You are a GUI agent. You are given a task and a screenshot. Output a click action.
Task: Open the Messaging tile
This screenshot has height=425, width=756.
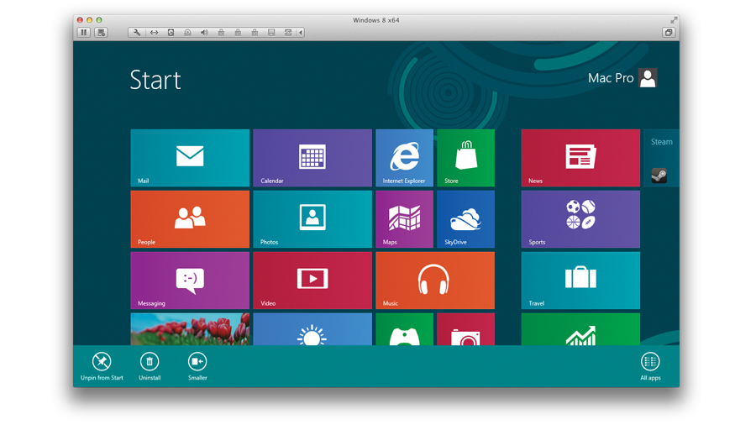(x=190, y=280)
